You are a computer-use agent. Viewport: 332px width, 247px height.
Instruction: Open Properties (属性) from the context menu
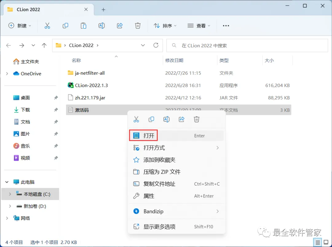(x=176, y=196)
